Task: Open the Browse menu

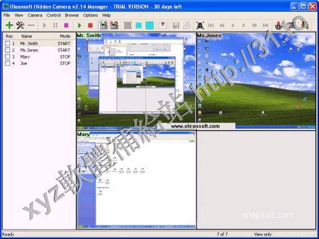Action: coord(72,15)
